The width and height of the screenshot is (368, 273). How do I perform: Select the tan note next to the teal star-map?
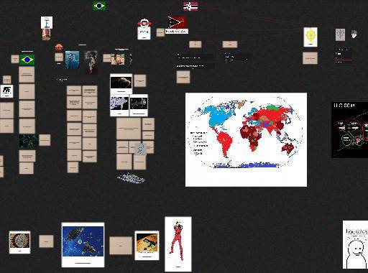45,140
